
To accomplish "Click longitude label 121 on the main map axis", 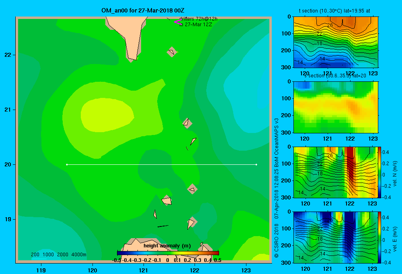I will coord(144,270).
